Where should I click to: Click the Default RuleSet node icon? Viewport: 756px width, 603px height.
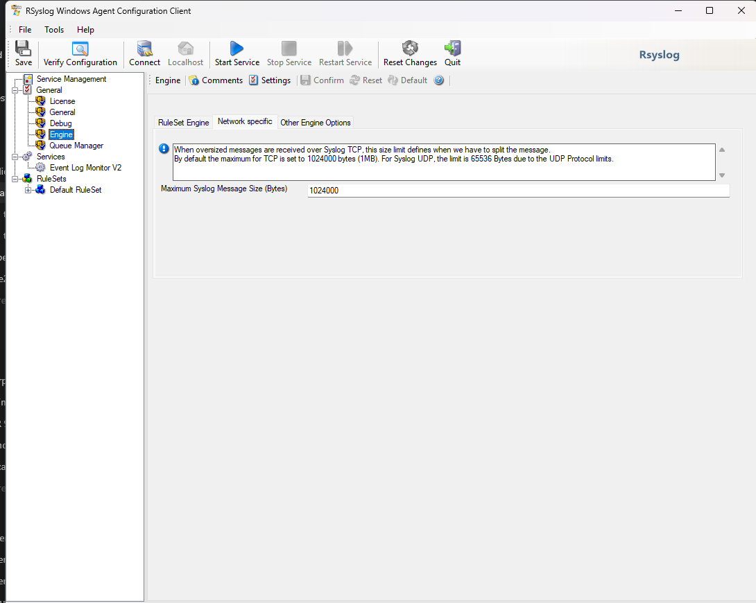(x=40, y=190)
